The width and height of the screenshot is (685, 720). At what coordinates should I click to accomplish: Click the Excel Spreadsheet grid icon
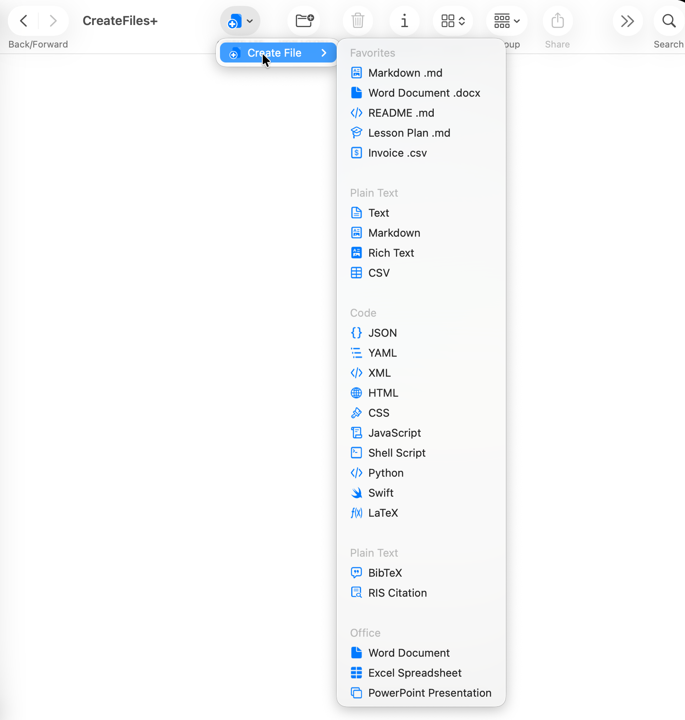coord(356,673)
